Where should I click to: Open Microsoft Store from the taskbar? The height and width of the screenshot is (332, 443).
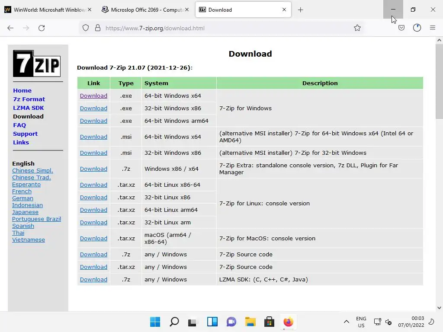tap(269, 322)
